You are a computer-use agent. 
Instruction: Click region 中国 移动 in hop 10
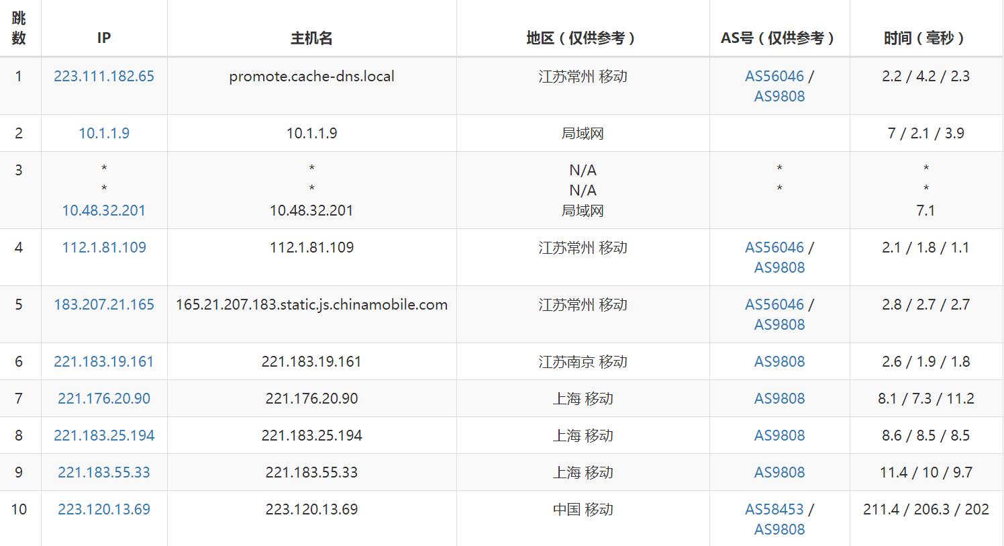coord(583,509)
